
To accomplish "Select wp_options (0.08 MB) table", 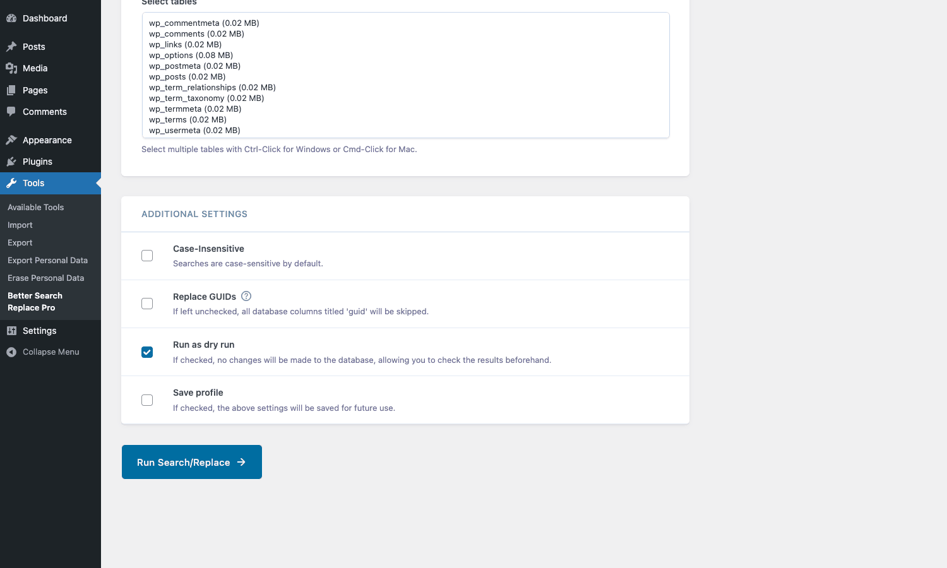I will point(191,55).
